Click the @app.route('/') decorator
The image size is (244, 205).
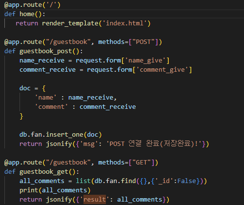point(32,5)
